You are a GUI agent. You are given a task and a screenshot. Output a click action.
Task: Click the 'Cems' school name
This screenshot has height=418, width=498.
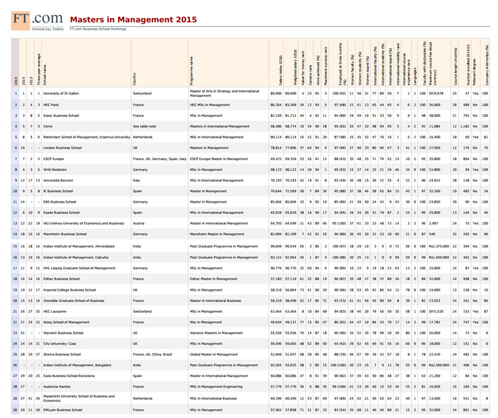point(48,126)
